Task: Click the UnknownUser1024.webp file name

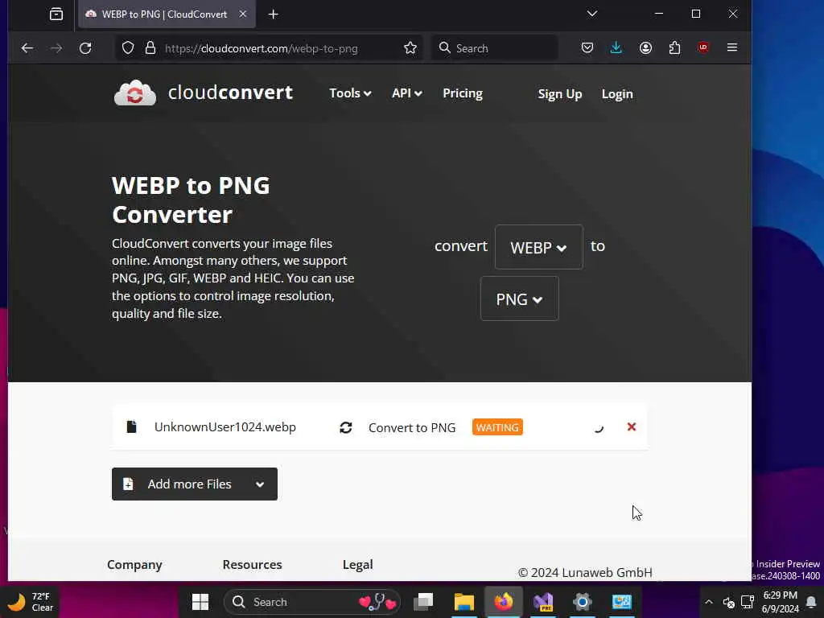Action: (225, 426)
